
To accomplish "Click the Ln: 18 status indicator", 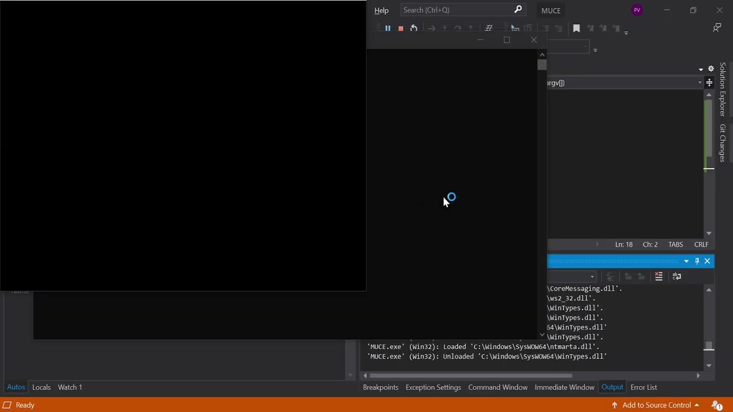I will (x=624, y=244).
